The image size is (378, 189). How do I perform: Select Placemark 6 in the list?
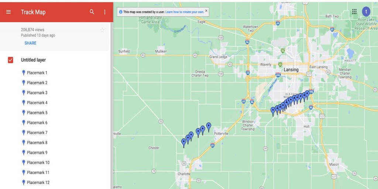pyautogui.click(x=37, y=123)
